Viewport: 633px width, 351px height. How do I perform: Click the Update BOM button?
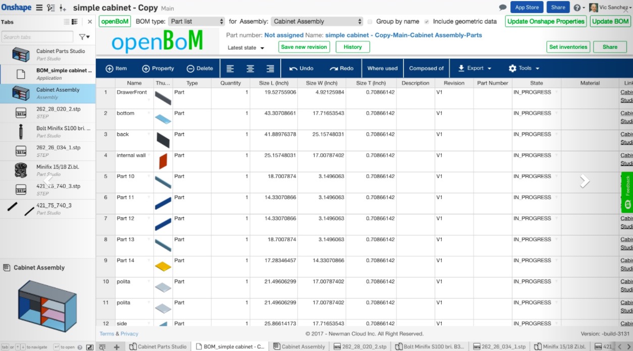610,21
